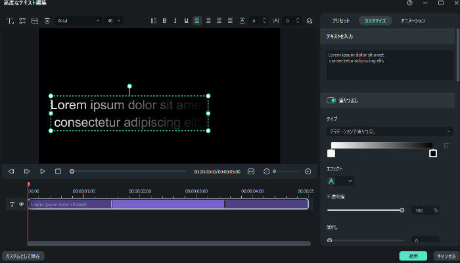Select the white gradient stop
This screenshot has height=263, width=460.
(331, 153)
